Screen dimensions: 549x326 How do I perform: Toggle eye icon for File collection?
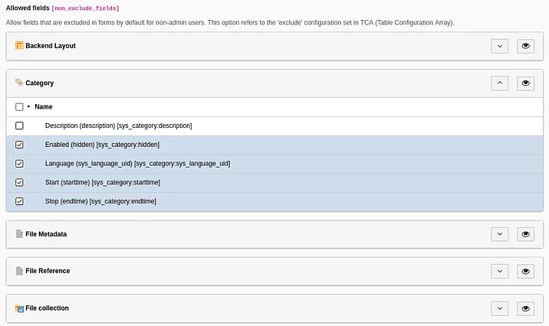point(525,308)
